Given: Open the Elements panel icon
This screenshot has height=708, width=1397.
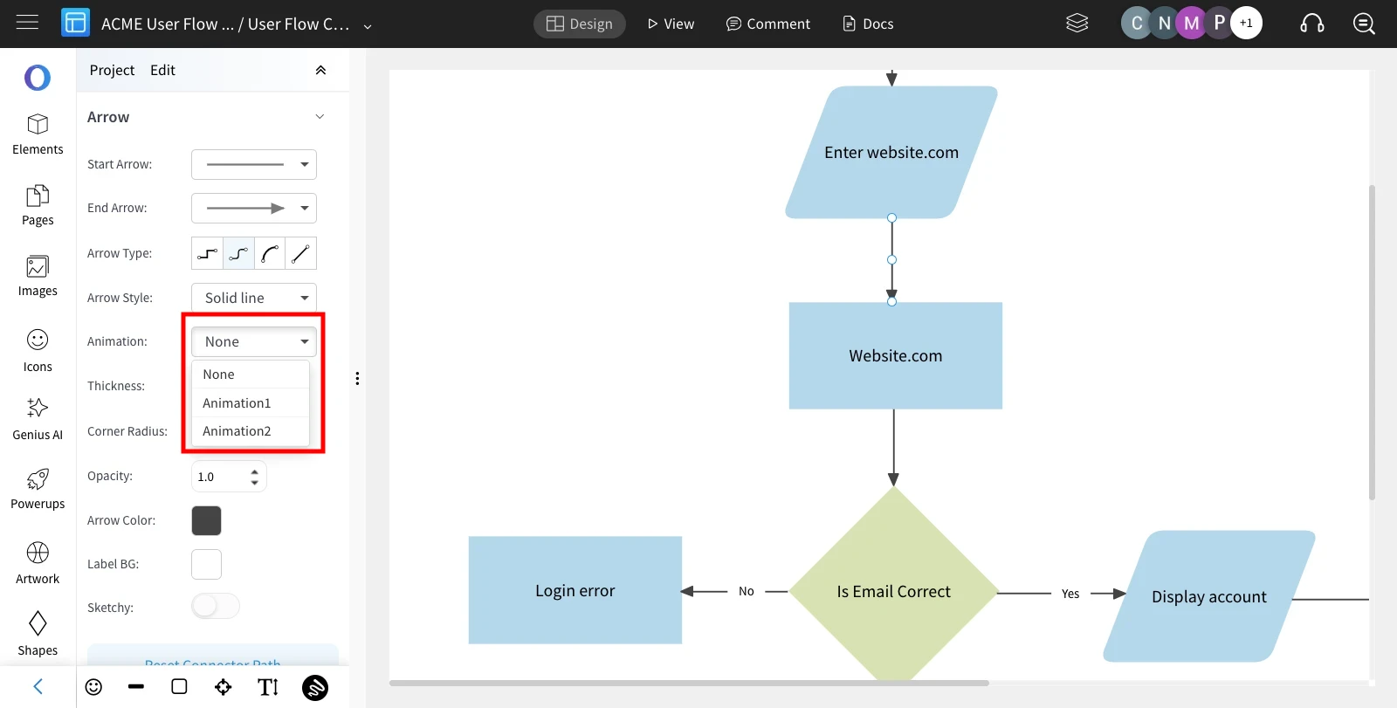Looking at the screenshot, I should 38,124.
